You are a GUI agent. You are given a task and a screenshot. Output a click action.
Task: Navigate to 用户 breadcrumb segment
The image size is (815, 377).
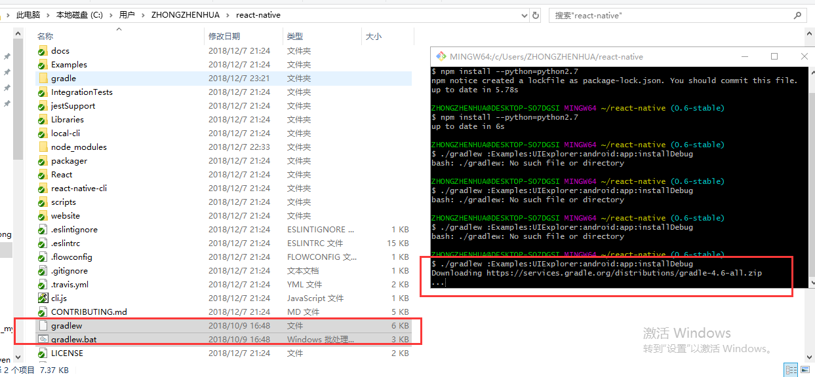pyautogui.click(x=127, y=14)
